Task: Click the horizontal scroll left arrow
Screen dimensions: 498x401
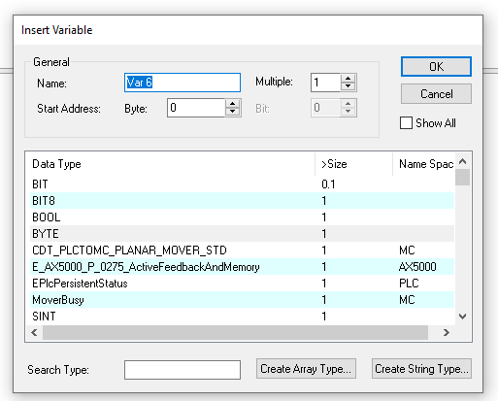Action: point(34,332)
